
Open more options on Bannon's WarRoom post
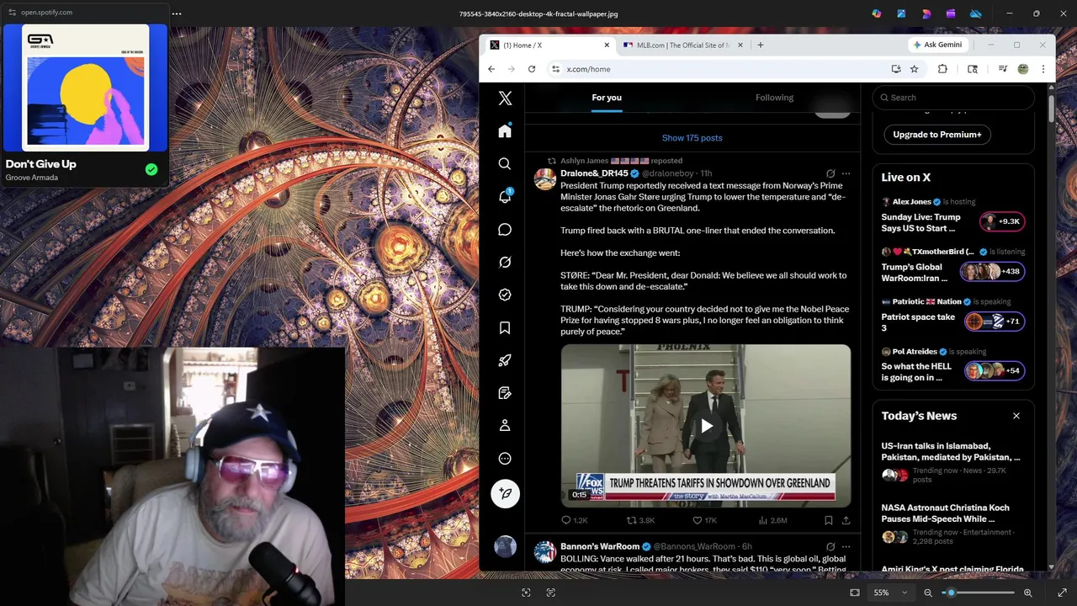[x=846, y=546]
